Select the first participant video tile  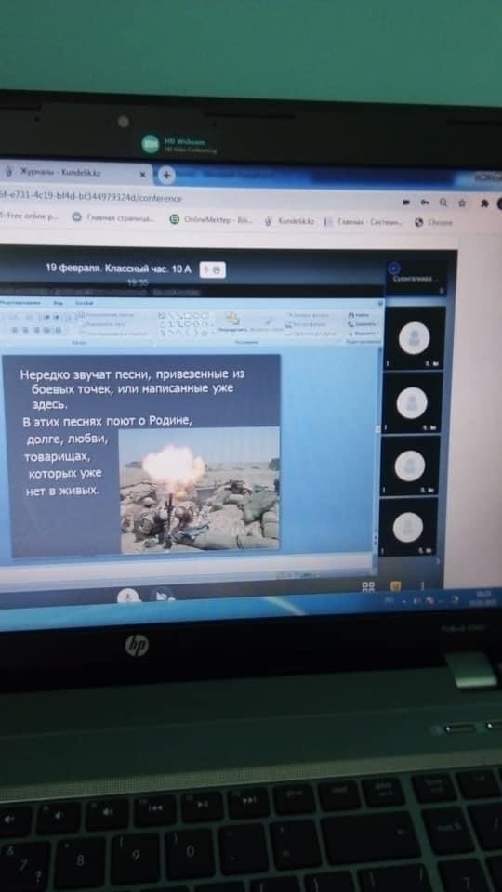[x=415, y=338]
